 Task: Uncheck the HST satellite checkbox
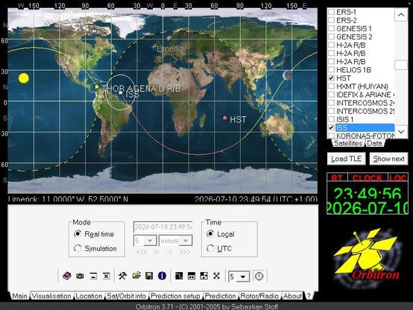pyautogui.click(x=331, y=78)
